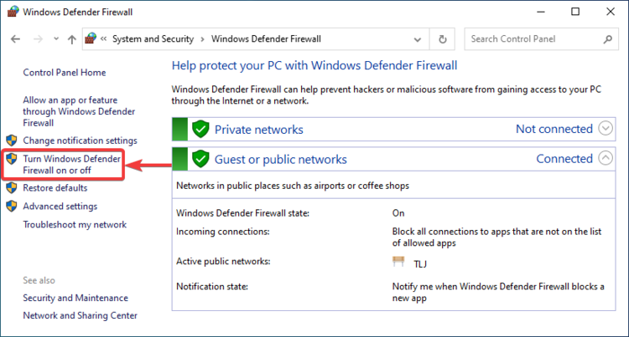This screenshot has width=629, height=337.
Task: Open Control Panel Home
Action: [65, 73]
